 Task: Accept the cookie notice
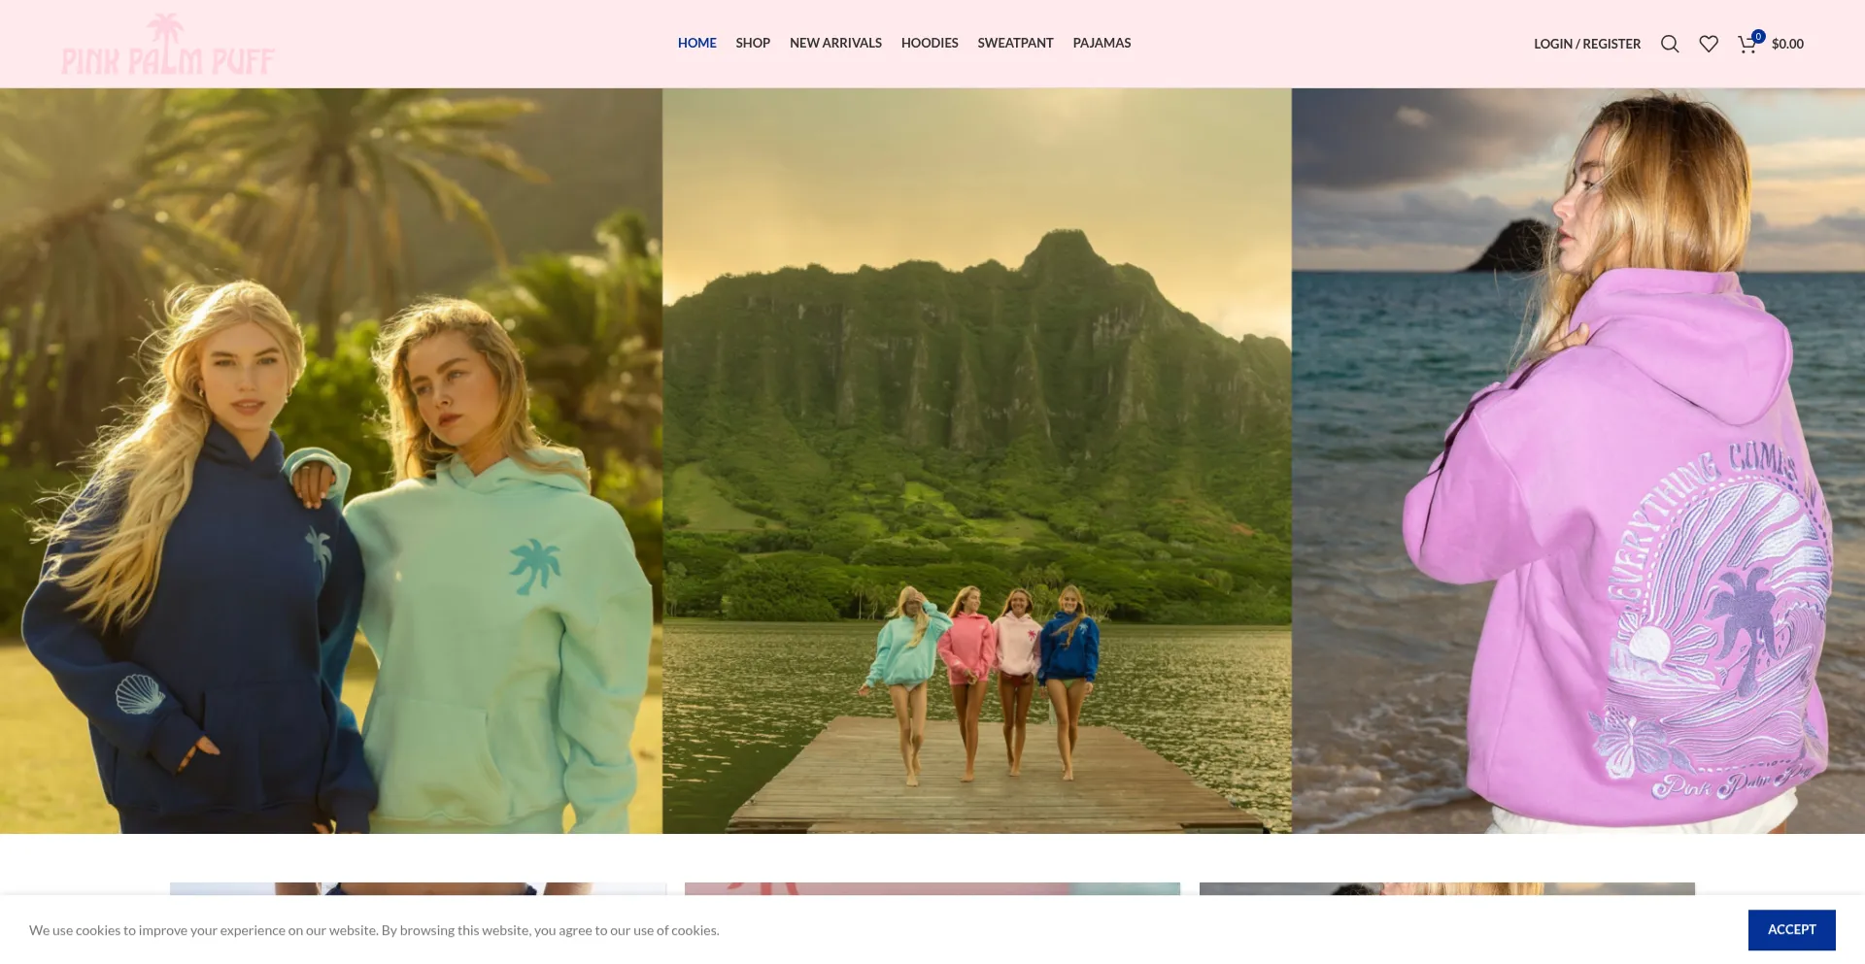point(1791,929)
